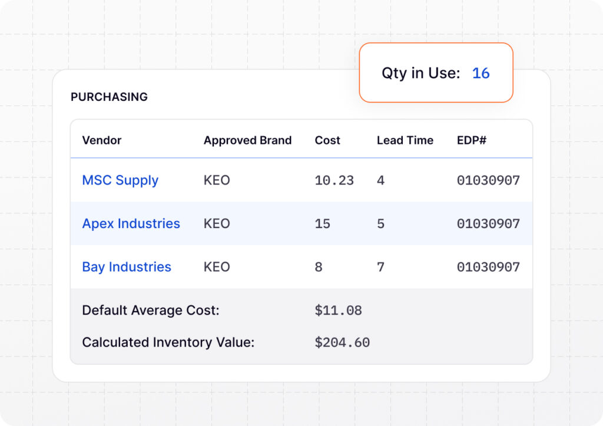Select the Apex Industries cost value 15
Viewport: 603px width, 426px height.
click(323, 224)
